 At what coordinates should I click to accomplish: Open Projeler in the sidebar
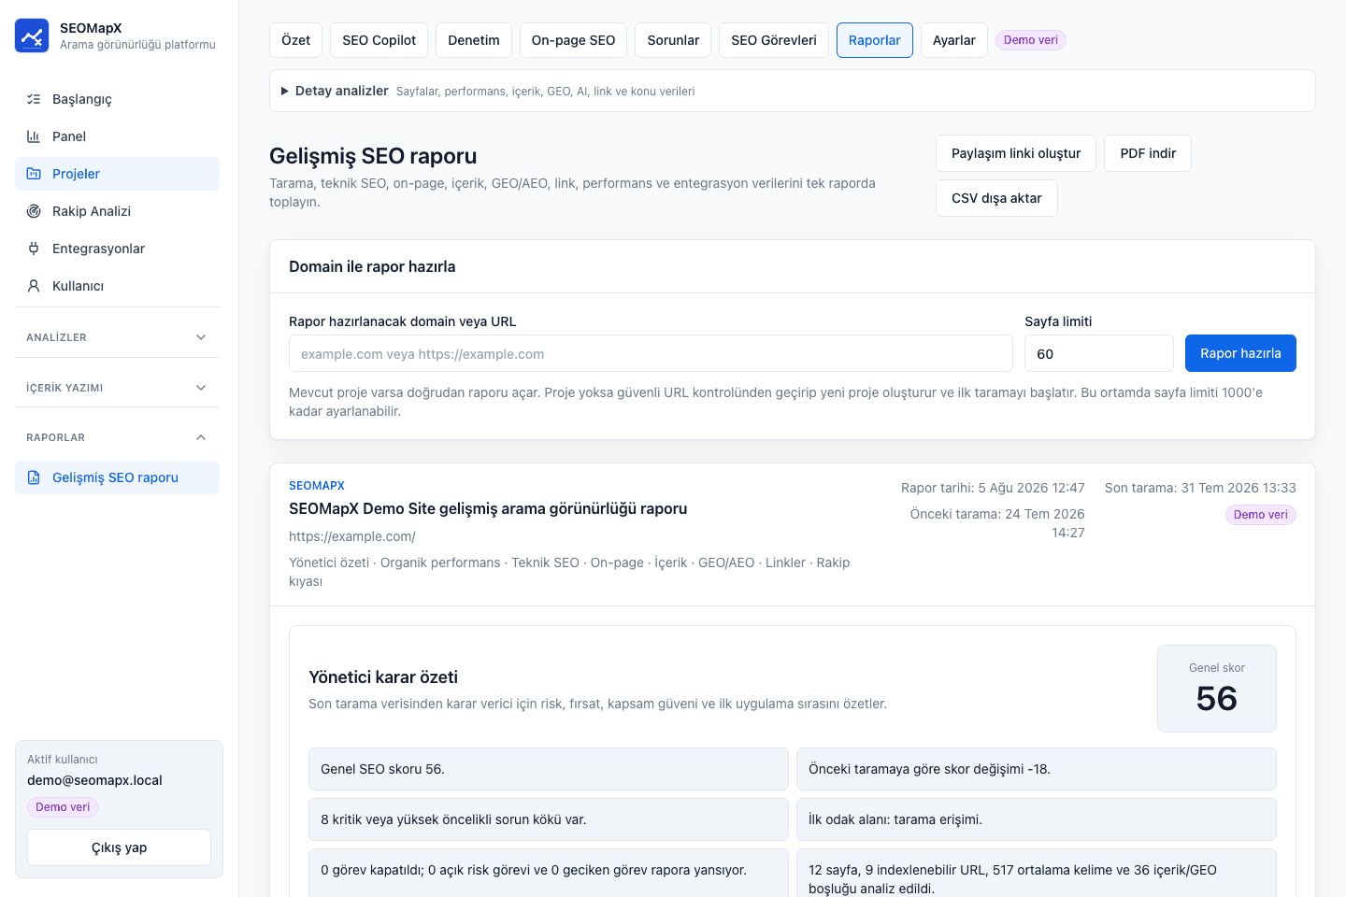point(117,174)
